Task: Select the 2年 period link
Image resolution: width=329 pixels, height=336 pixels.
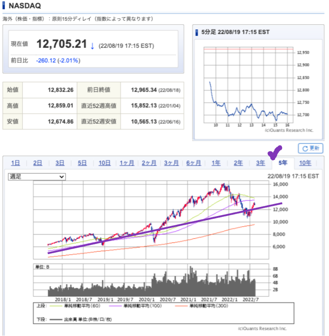Action: pyautogui.click(x=238, y=163)
